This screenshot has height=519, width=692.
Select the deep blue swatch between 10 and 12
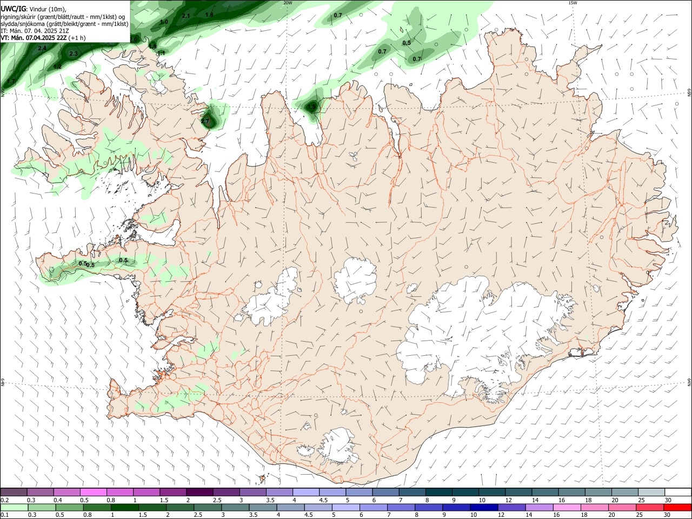483,507
